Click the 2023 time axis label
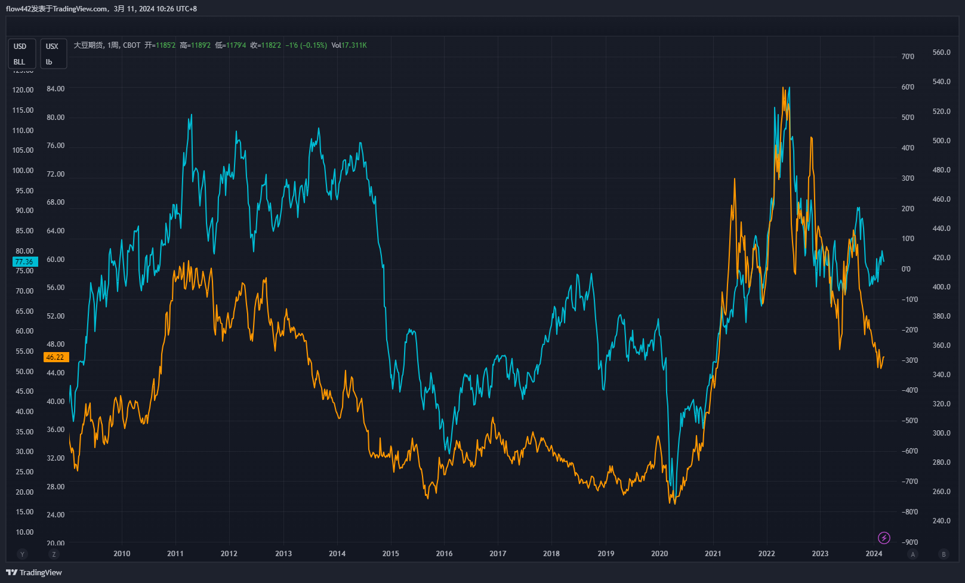The image size is (965, 583). point(820,554)
